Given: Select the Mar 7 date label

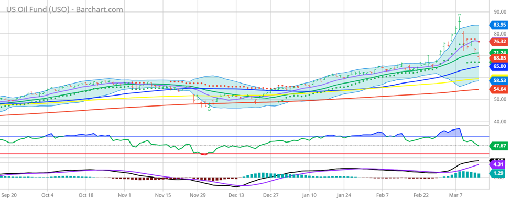Looking at the screenshot, I should 455,195.
